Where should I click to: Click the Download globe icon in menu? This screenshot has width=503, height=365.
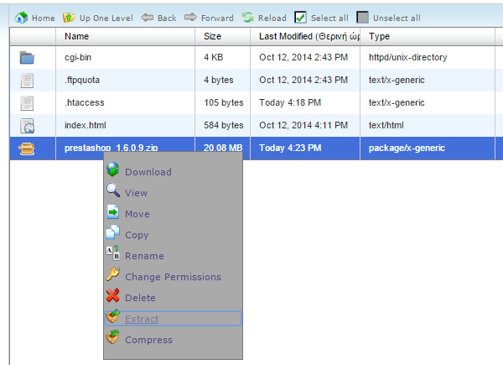pos(112,169)
